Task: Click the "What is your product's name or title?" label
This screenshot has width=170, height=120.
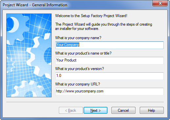Action: pyautogui.click(x=83, y=53)
